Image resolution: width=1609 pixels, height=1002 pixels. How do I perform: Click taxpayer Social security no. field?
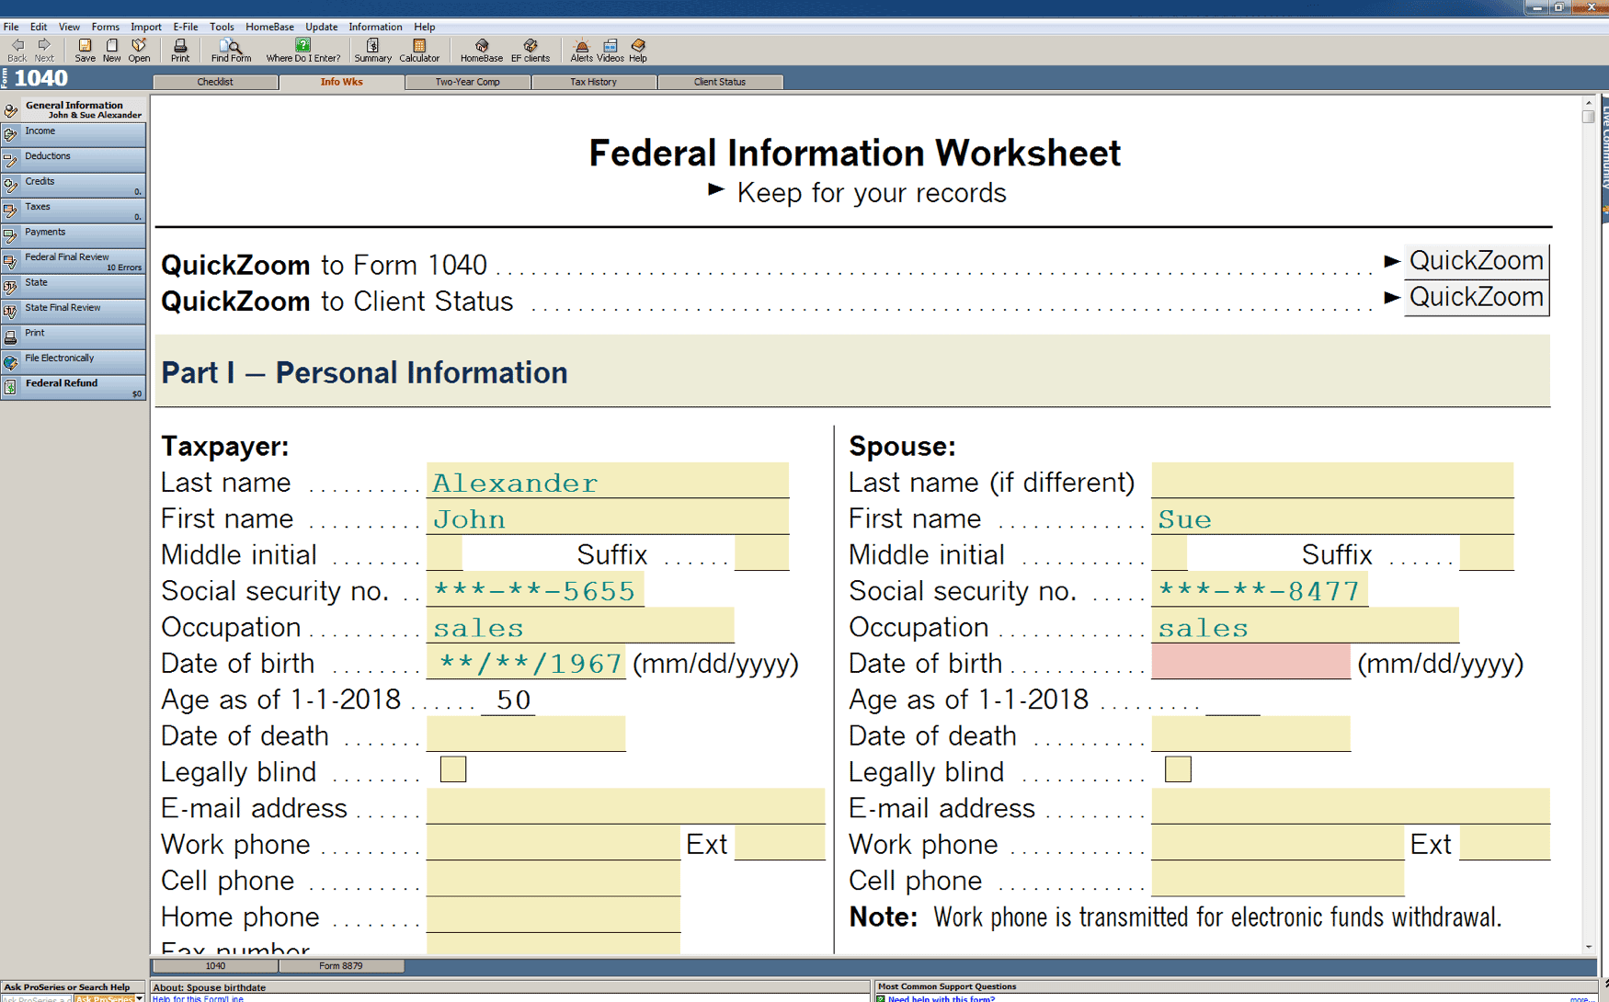[535, 589]
